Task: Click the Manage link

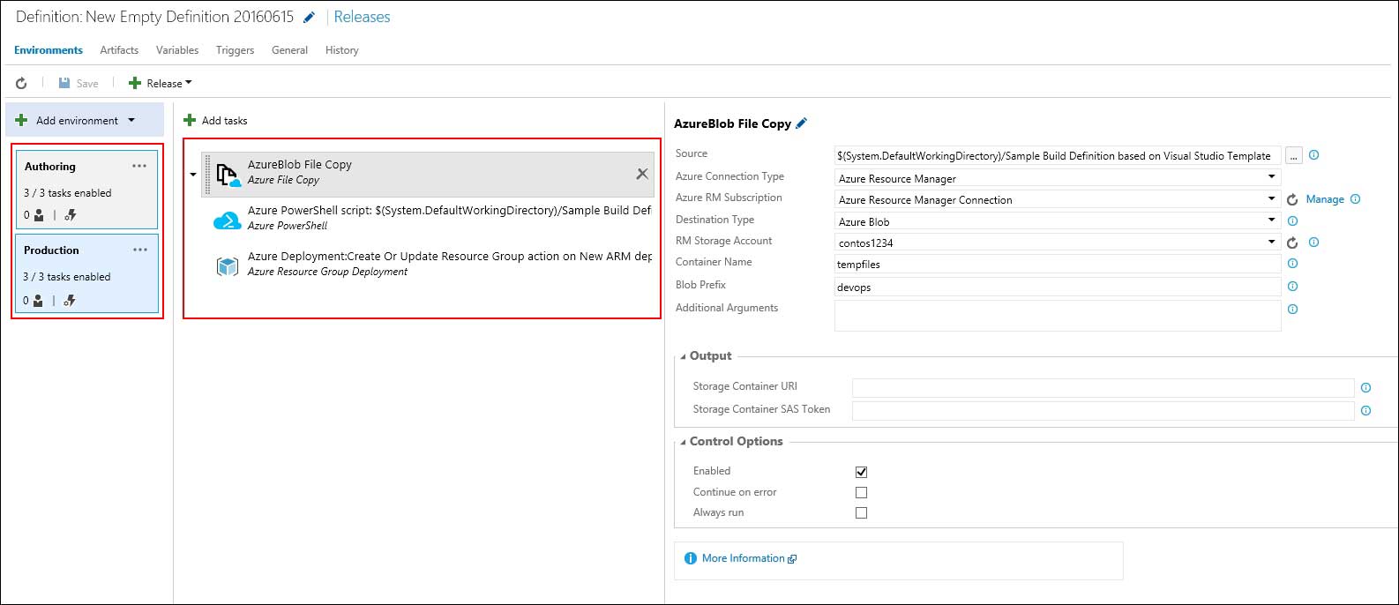Action: [x=1325, y=199]
